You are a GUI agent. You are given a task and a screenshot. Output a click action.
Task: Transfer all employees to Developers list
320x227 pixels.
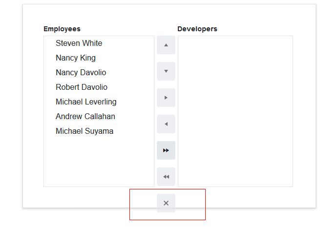pos(166,150)
